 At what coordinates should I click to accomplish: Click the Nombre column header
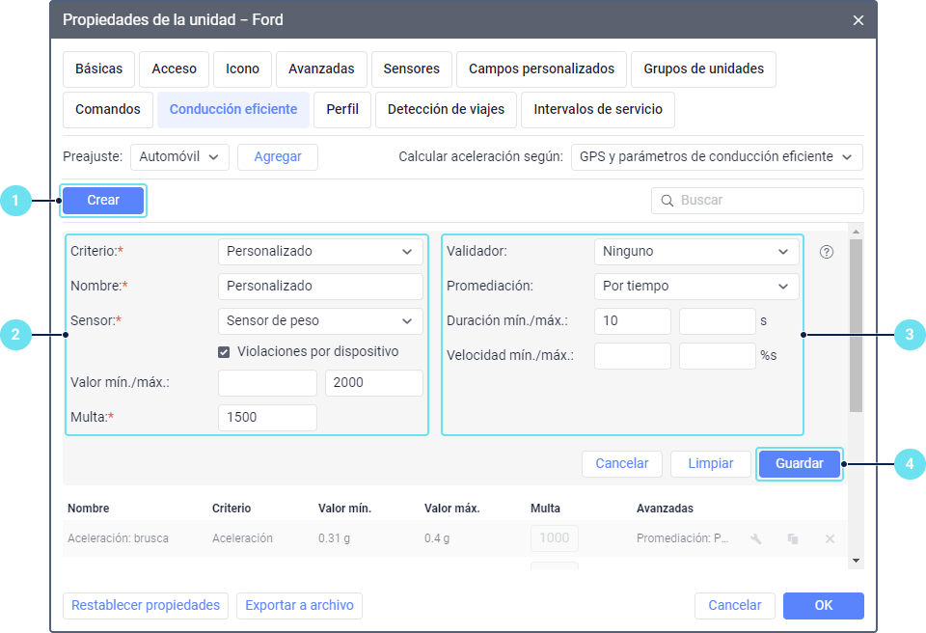(89, 509)
